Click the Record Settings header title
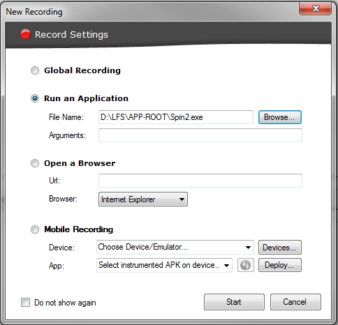The image size is (338, 325). click(71, 35)
